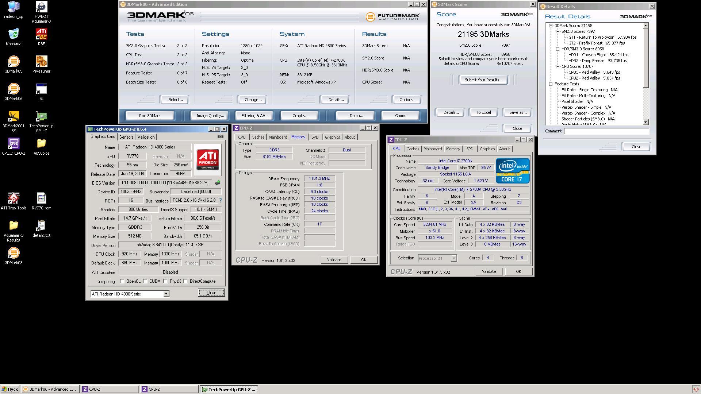Collapse the HDR/SM3.0 Score tree node
This screenshot has height=394, width=701.
(558, 49)
